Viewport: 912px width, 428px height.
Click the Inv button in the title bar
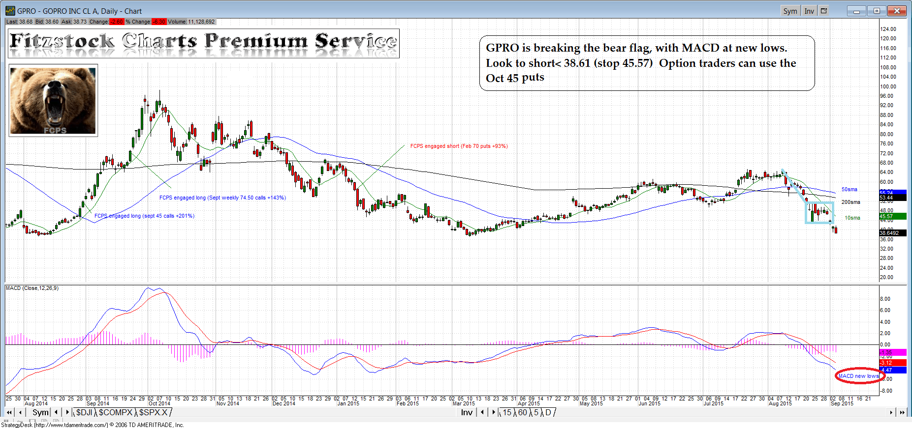809,11
